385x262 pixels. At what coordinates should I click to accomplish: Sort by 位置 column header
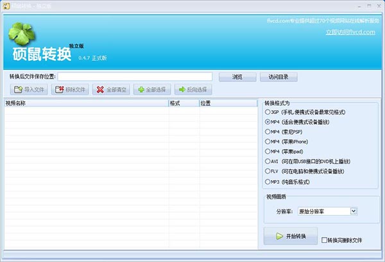click(x=228, y=103)
